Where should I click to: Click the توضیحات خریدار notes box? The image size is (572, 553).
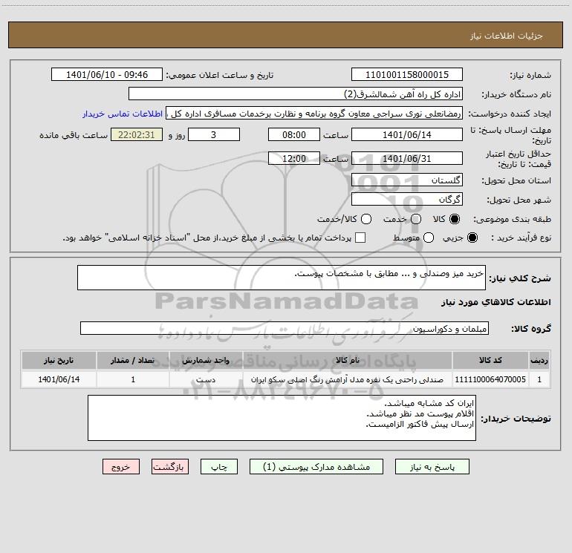(x=282, y=418)
